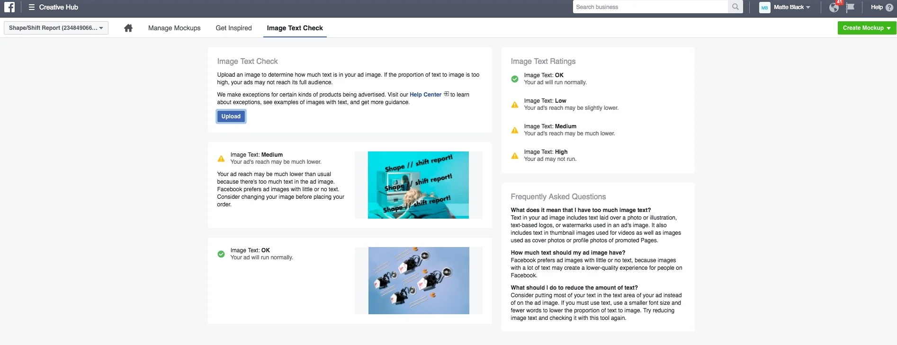
Task: Click the Upload button
Action: pyautogui.click(x=231, y=116)
